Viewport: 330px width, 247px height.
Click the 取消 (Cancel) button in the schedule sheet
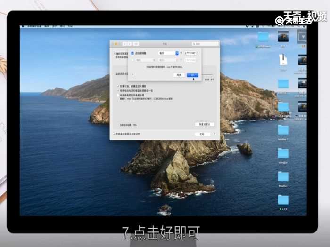click(x=179, y=75)
